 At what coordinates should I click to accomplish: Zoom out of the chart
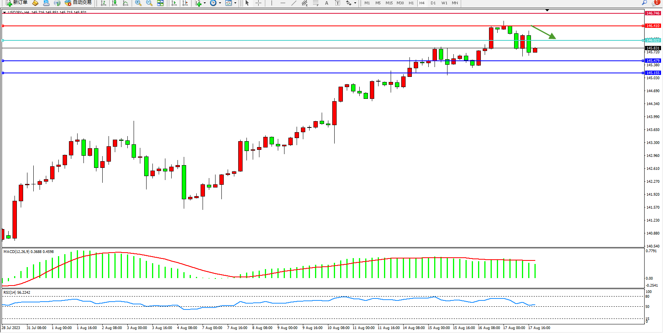(149, 3)
